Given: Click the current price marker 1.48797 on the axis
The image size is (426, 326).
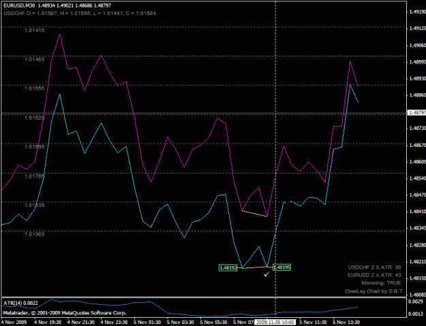Looking at the screenshot, I should click(417, 112).
